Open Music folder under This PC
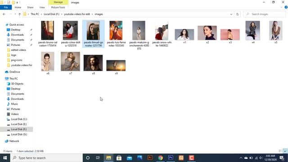This screenshot has height=162, width=288. 14,104
